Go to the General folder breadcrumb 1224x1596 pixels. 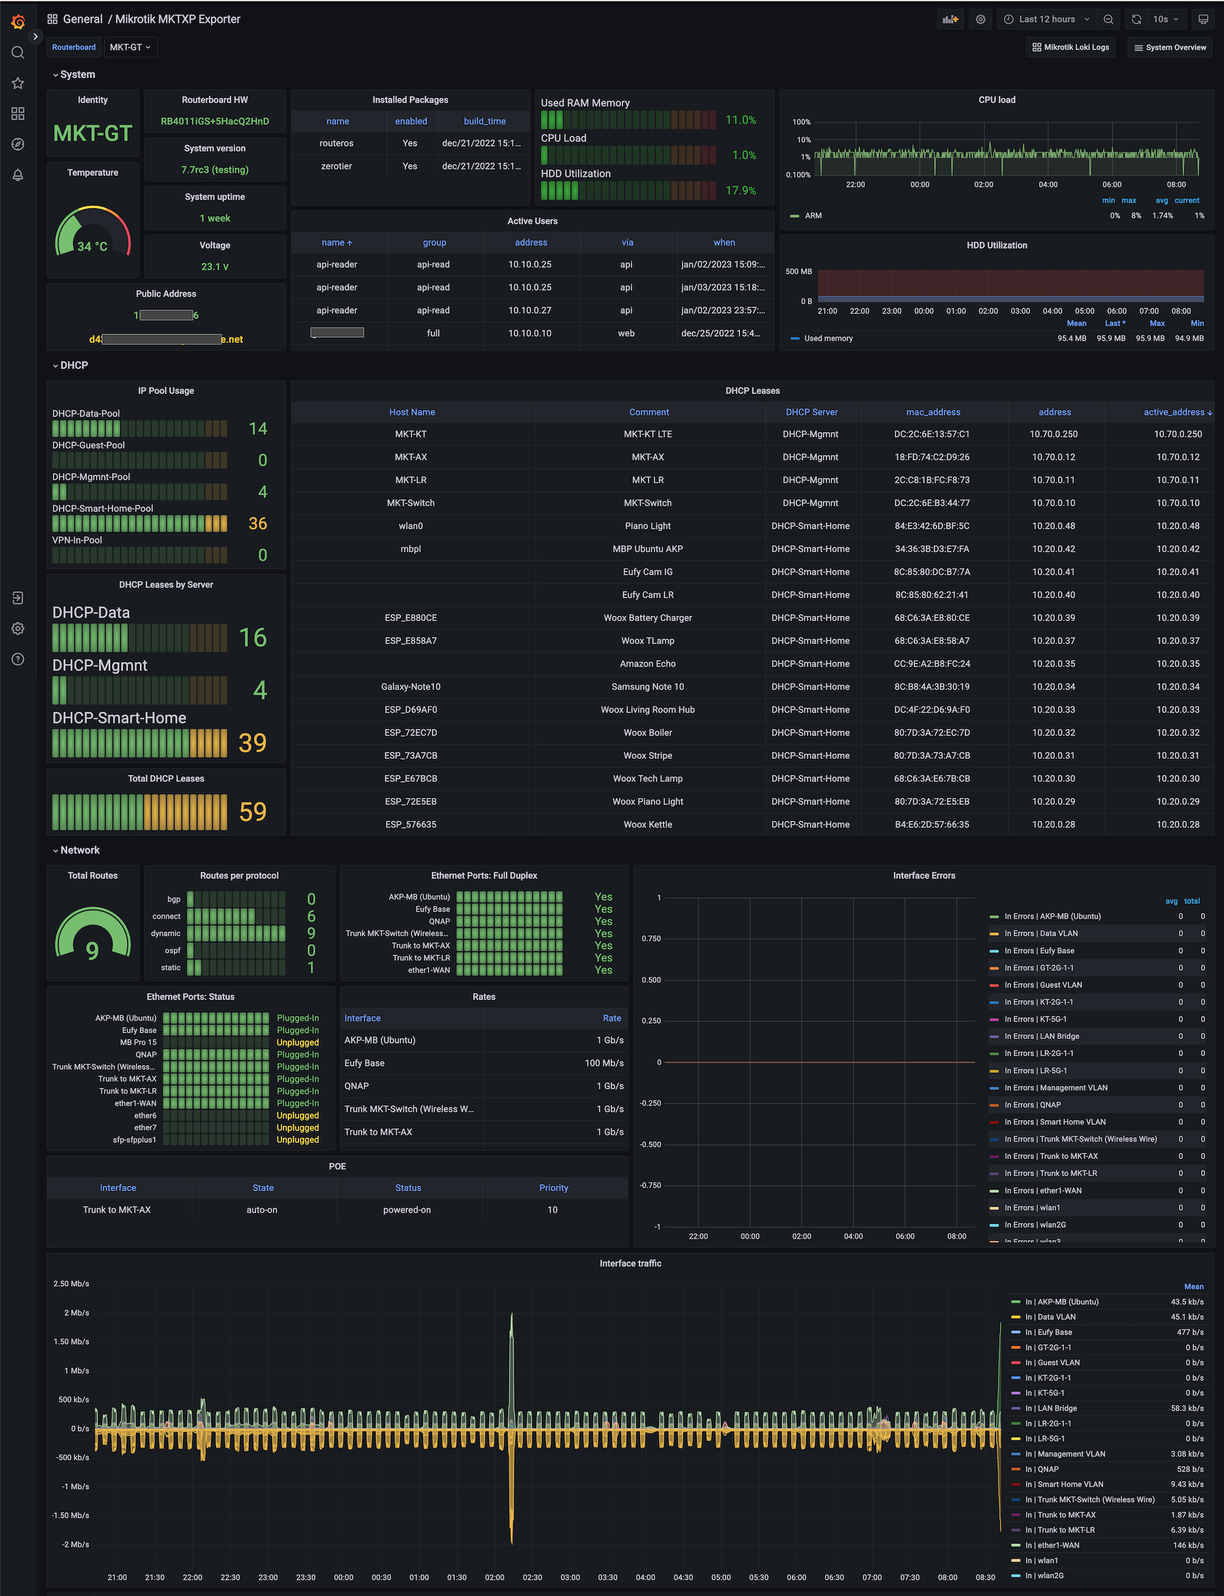click(x=82, y=20)
